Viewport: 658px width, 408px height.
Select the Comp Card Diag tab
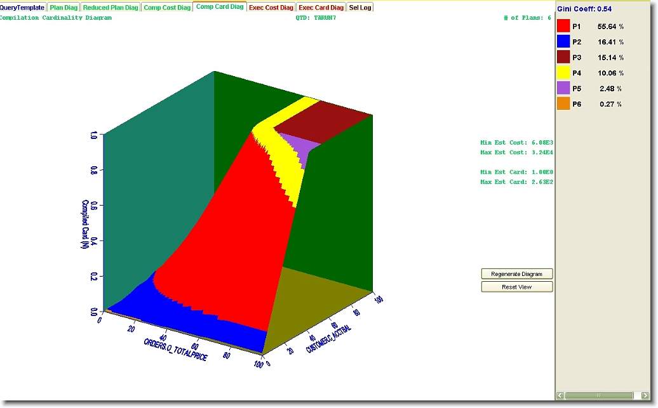point(220,7)
